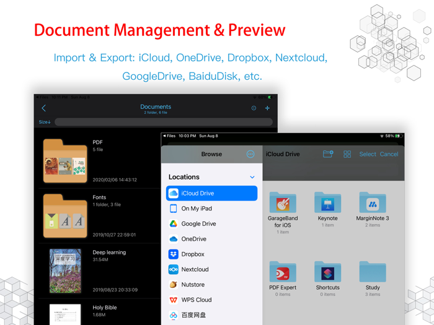The height and width of the screenshot is (325, 434).
Task: Open the Deep learning book cover
Action: [65, 271]
